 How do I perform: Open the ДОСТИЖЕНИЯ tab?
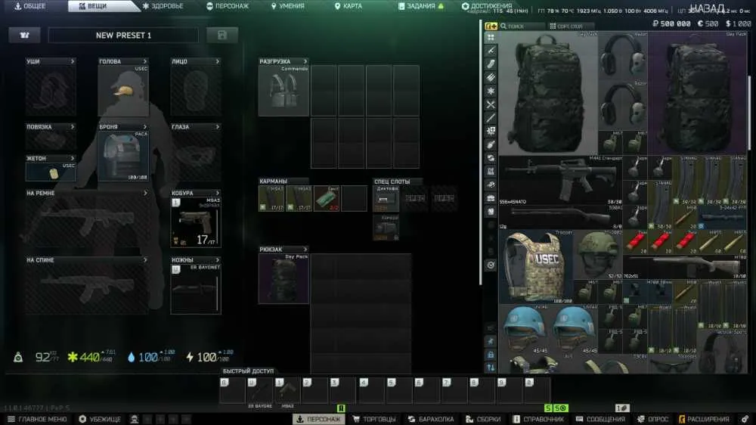(x=487, y=6)
